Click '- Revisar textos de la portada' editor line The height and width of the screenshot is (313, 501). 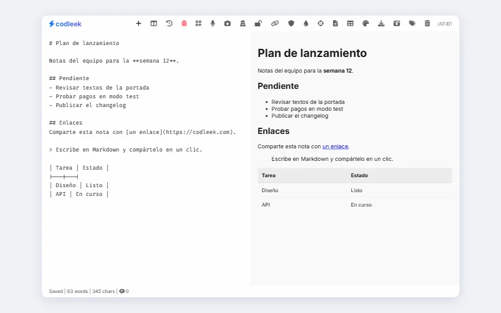tap(99, 88)
